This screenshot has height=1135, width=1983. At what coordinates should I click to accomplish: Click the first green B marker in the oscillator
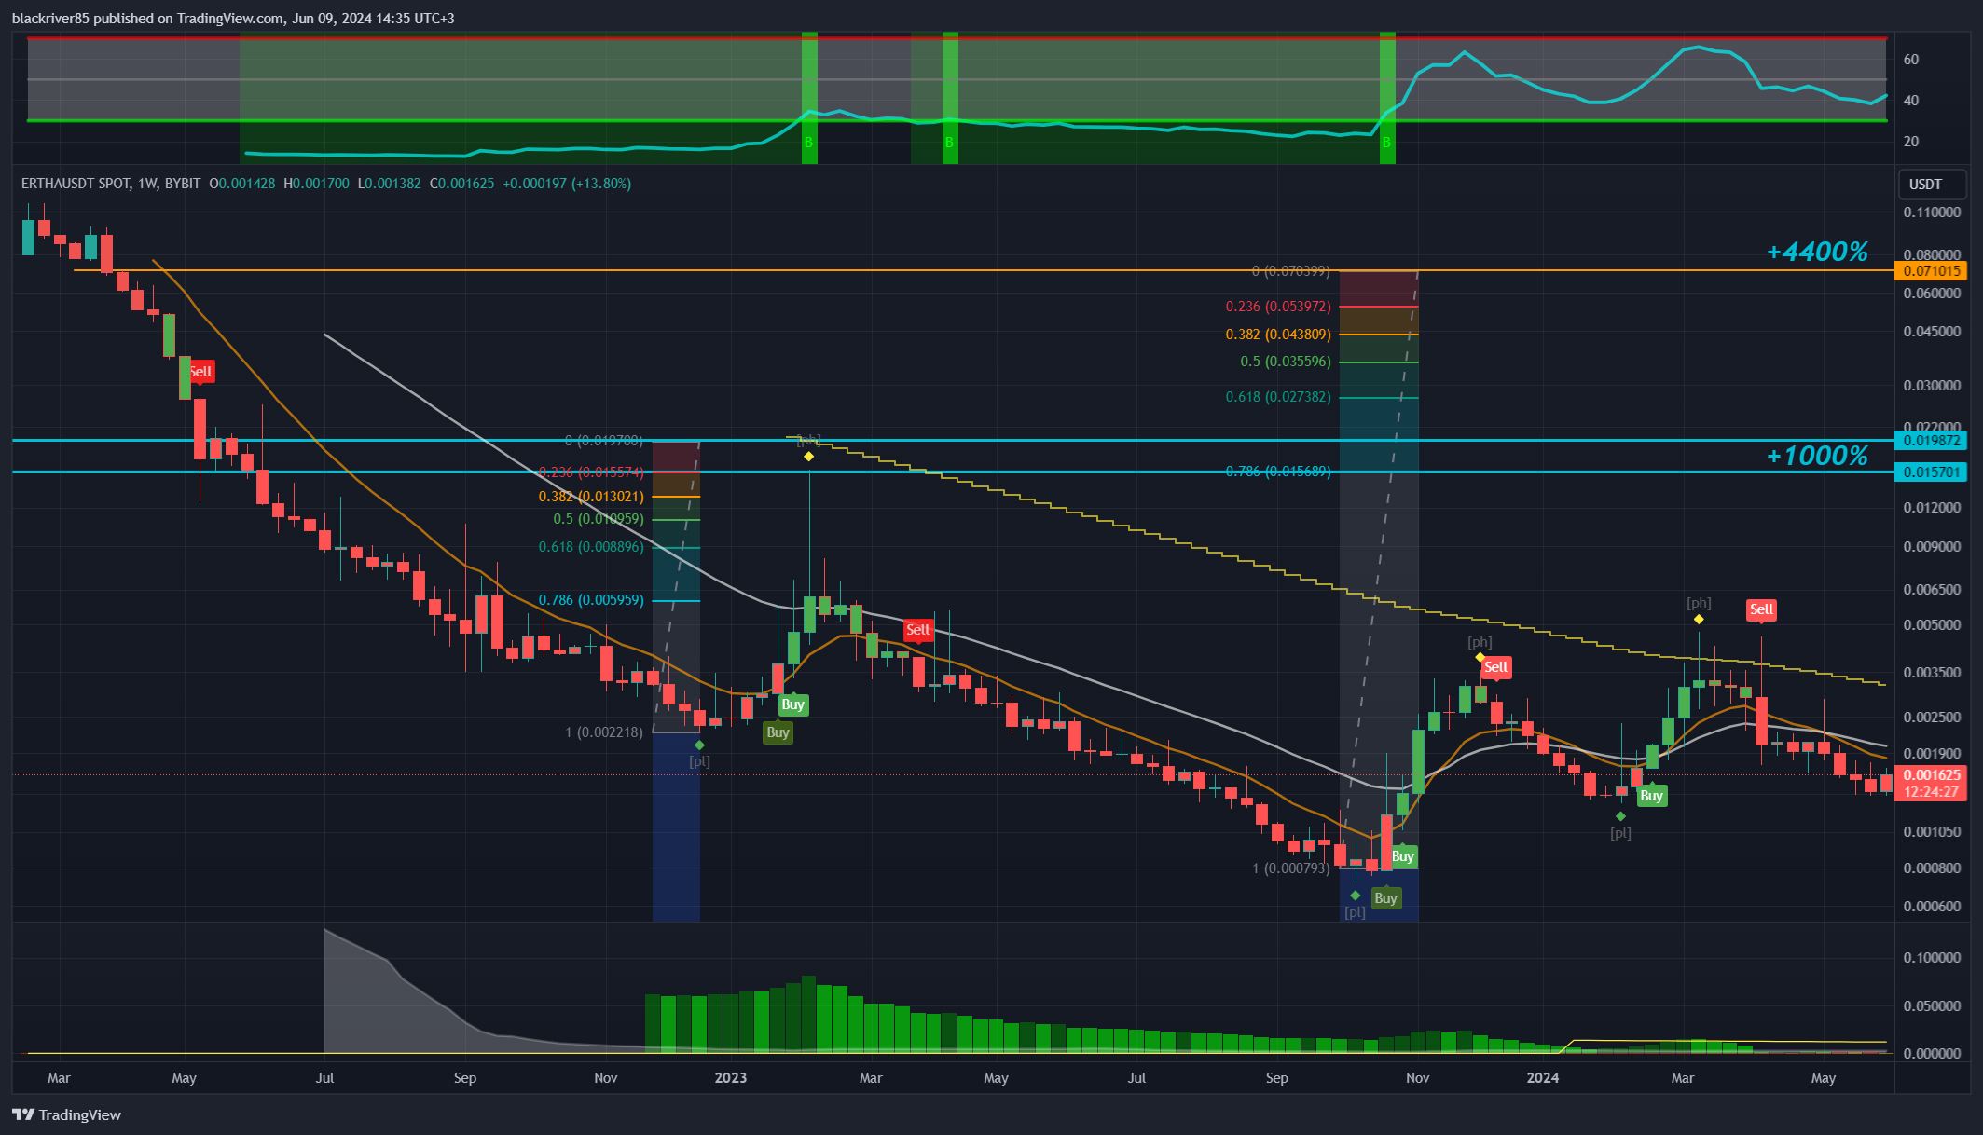coord(809,143)
